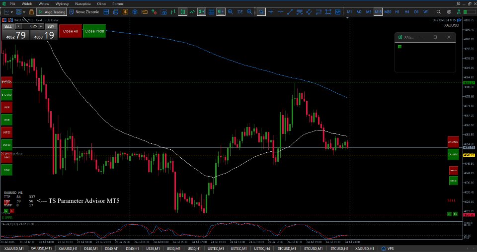
Task: Take a chart screenshot with camera icon
Action: pos(163,12)
